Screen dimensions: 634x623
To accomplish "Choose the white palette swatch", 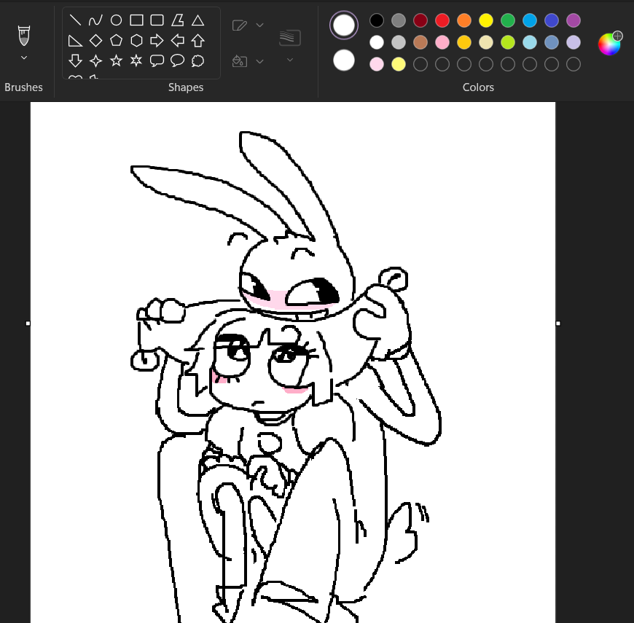I will coord(377,42).
